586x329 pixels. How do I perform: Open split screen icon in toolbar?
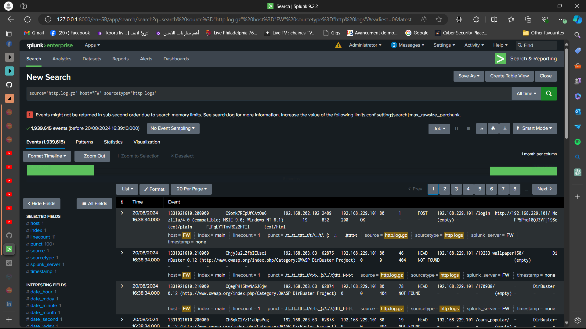[494, 19]
